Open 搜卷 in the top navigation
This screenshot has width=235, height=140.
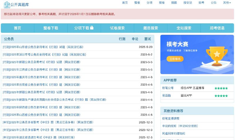pyautogui.click(x=162, y=3)
